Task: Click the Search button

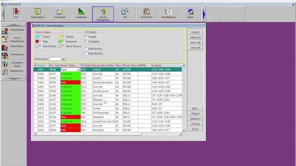Action: pos(195,32)
